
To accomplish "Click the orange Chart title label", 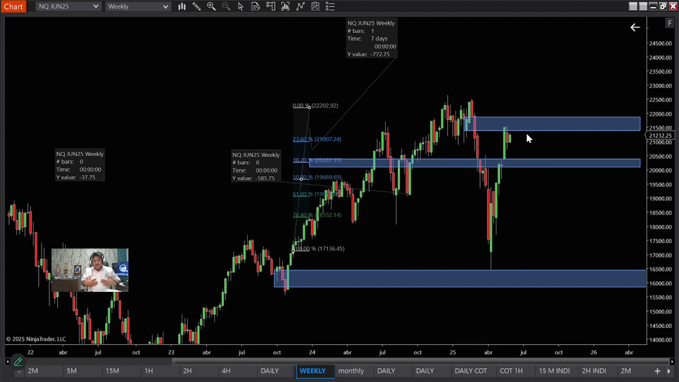I will tap(13, 6).
